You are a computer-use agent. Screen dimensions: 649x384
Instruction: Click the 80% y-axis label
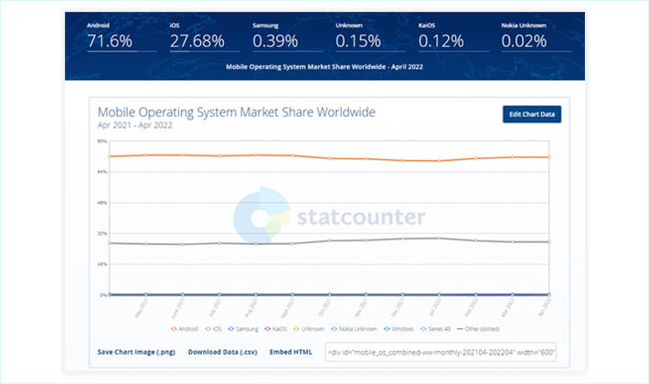102,141
